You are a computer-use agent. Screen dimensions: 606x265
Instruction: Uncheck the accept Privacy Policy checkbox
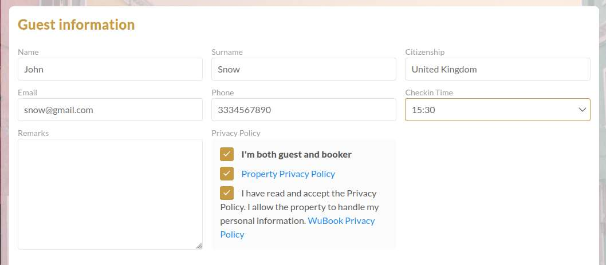[227, 193]
